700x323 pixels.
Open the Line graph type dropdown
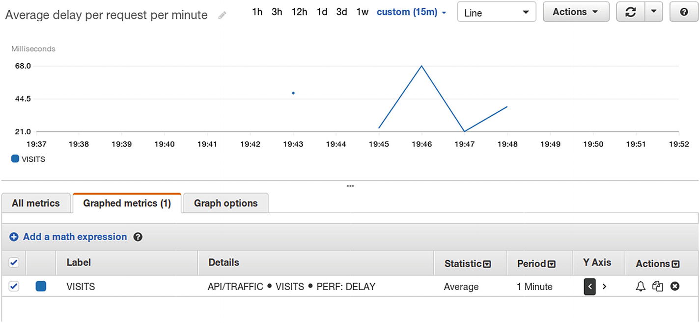[496, 12]
